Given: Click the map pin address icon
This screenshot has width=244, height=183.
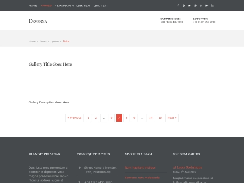Looking at the screenshot, I should tap(80, 168).
